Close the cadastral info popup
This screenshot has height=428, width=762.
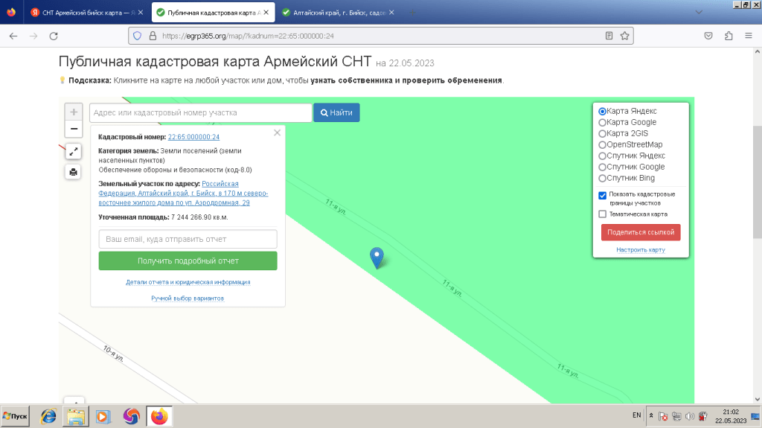pos(277,132)
